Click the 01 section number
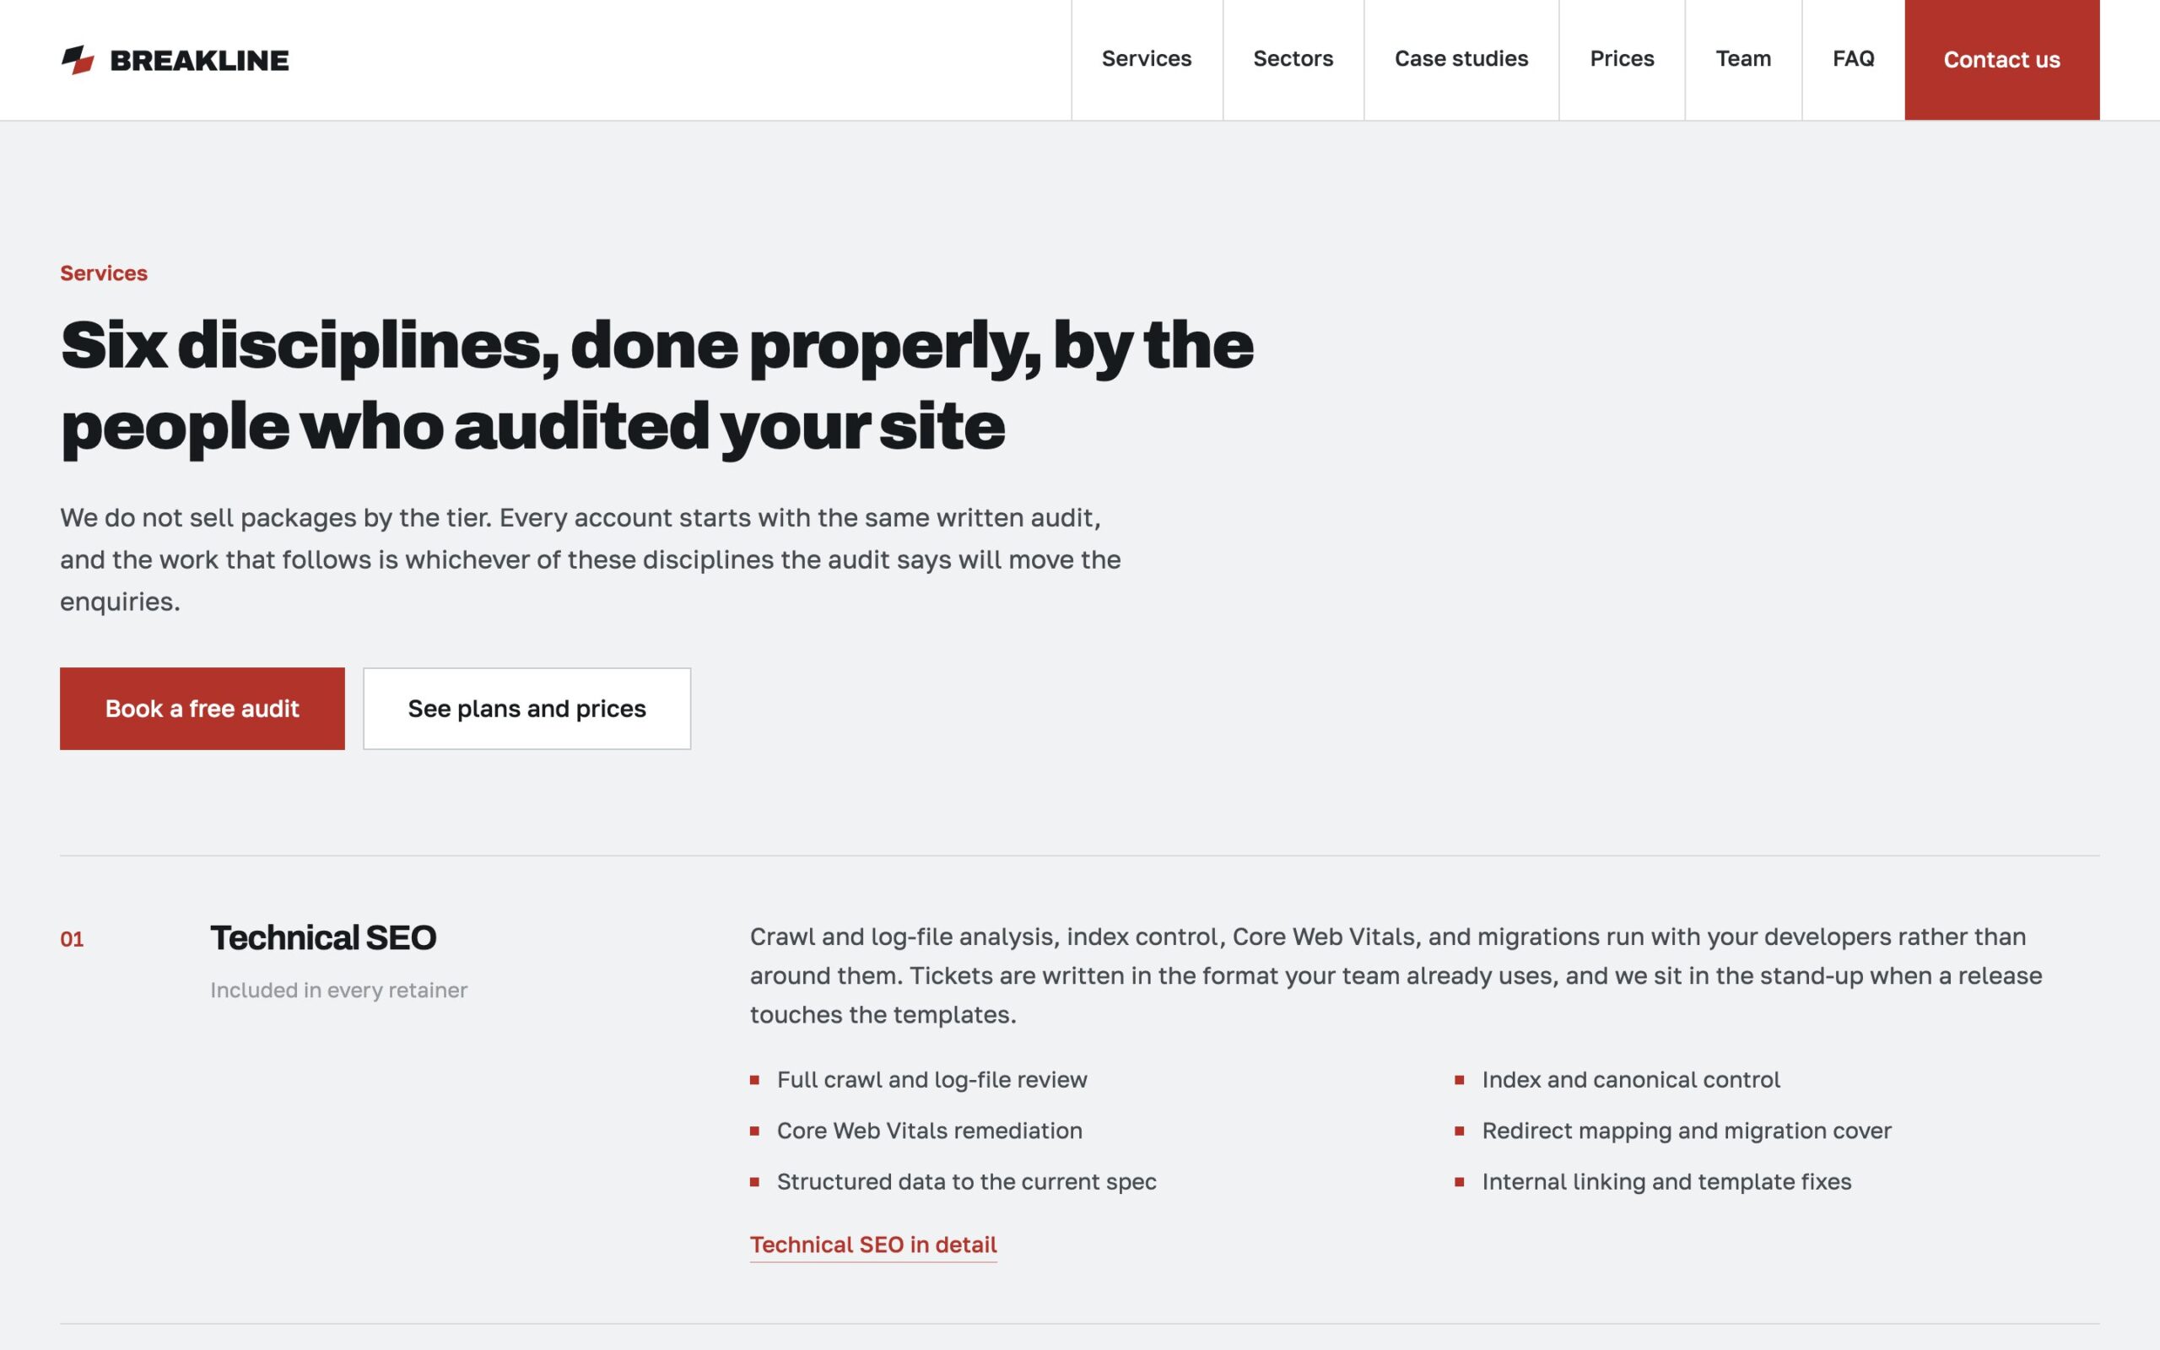 (72, 939)
